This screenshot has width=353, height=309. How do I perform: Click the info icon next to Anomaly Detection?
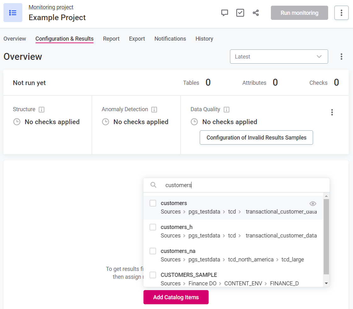154,110
